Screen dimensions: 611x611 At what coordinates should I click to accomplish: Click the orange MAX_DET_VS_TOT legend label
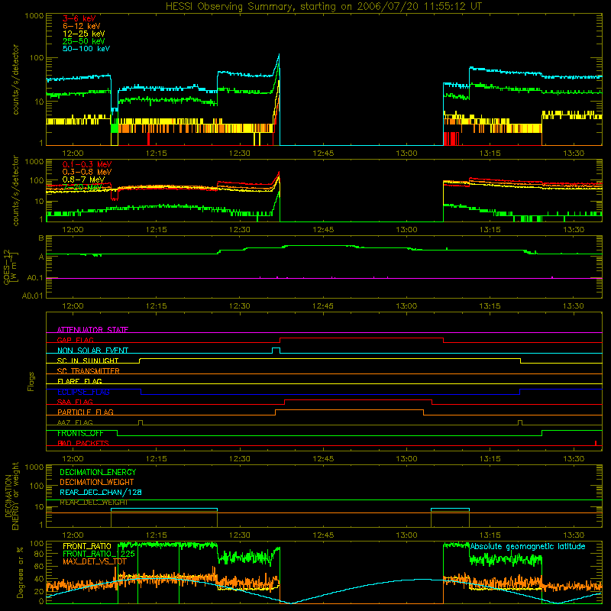click(94, 561)
